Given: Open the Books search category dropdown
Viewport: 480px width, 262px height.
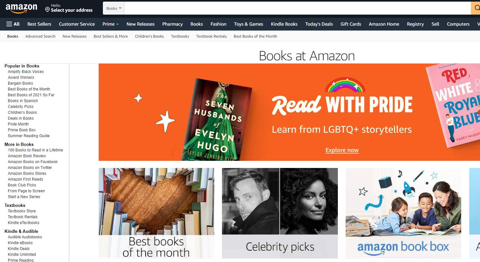Looking at the screenshot, I should [114, 8].
